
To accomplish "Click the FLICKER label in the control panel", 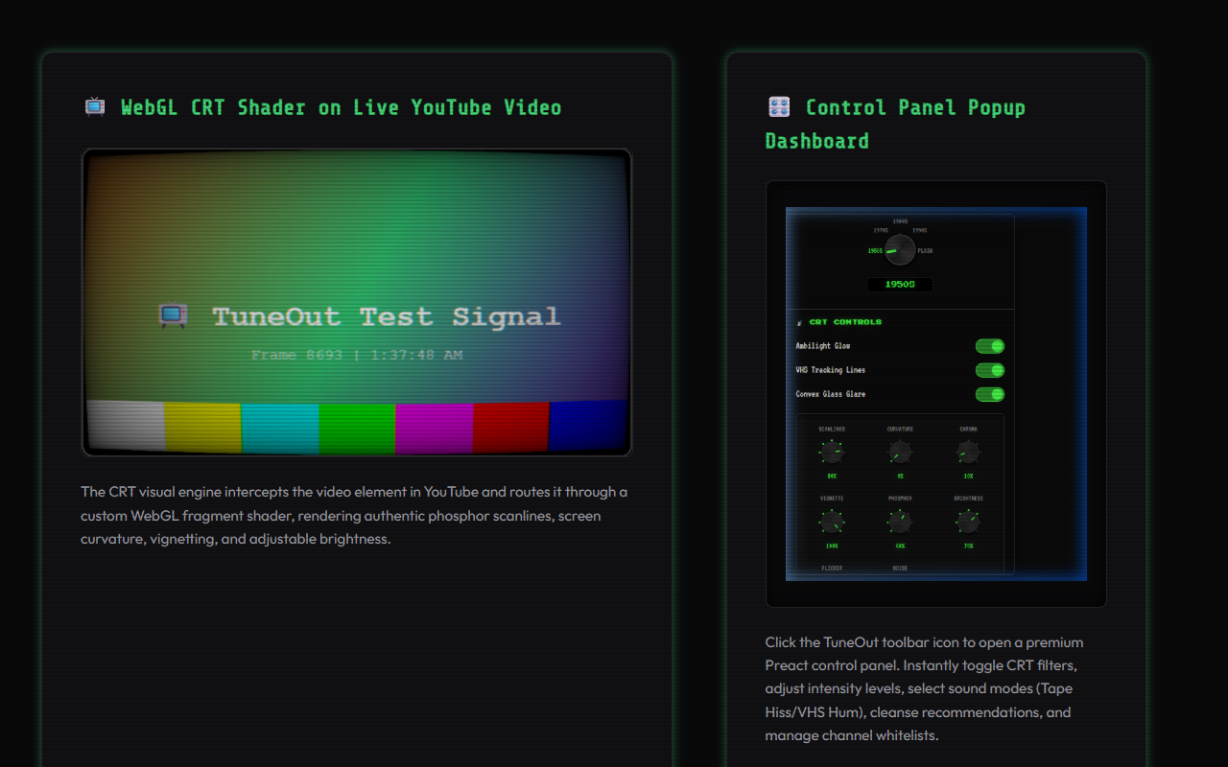I will pos(832,569).
